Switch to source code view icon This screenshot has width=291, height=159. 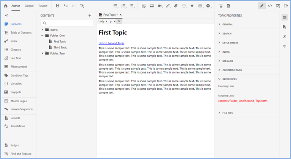pyautogui.click(x=270, y=6)
